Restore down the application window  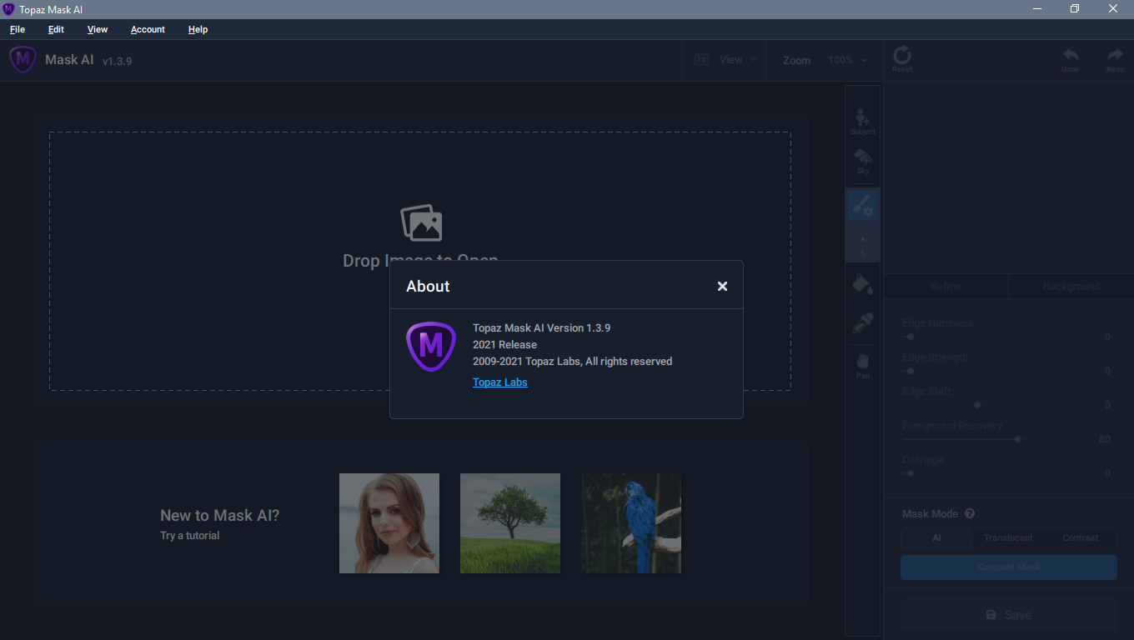coord(1075,9)
